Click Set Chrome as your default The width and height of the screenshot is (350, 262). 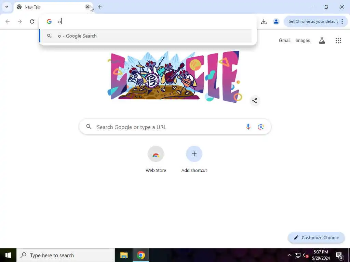[313, 21]
